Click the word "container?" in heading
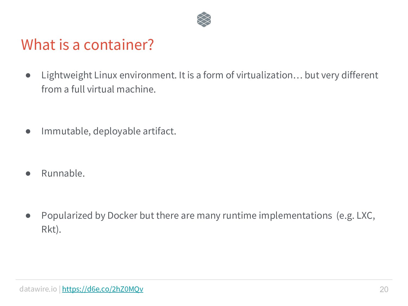Viewport: 408px width, 306px height. [x=119, y=45]
